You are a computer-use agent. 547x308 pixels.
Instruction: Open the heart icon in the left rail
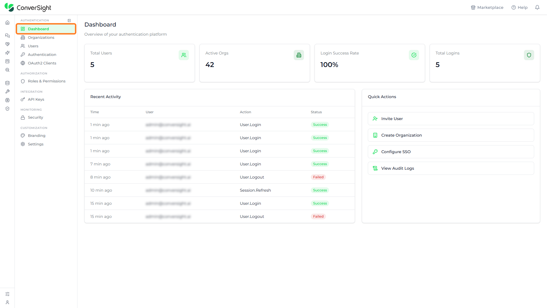[7, 44]
